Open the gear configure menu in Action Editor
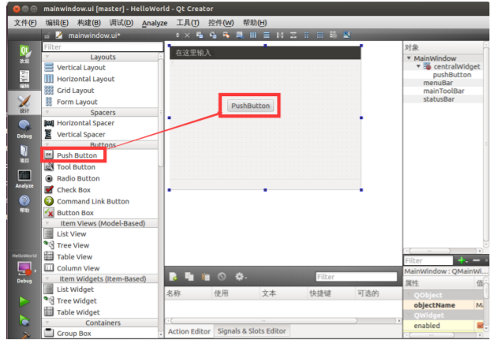 [241, 277]
